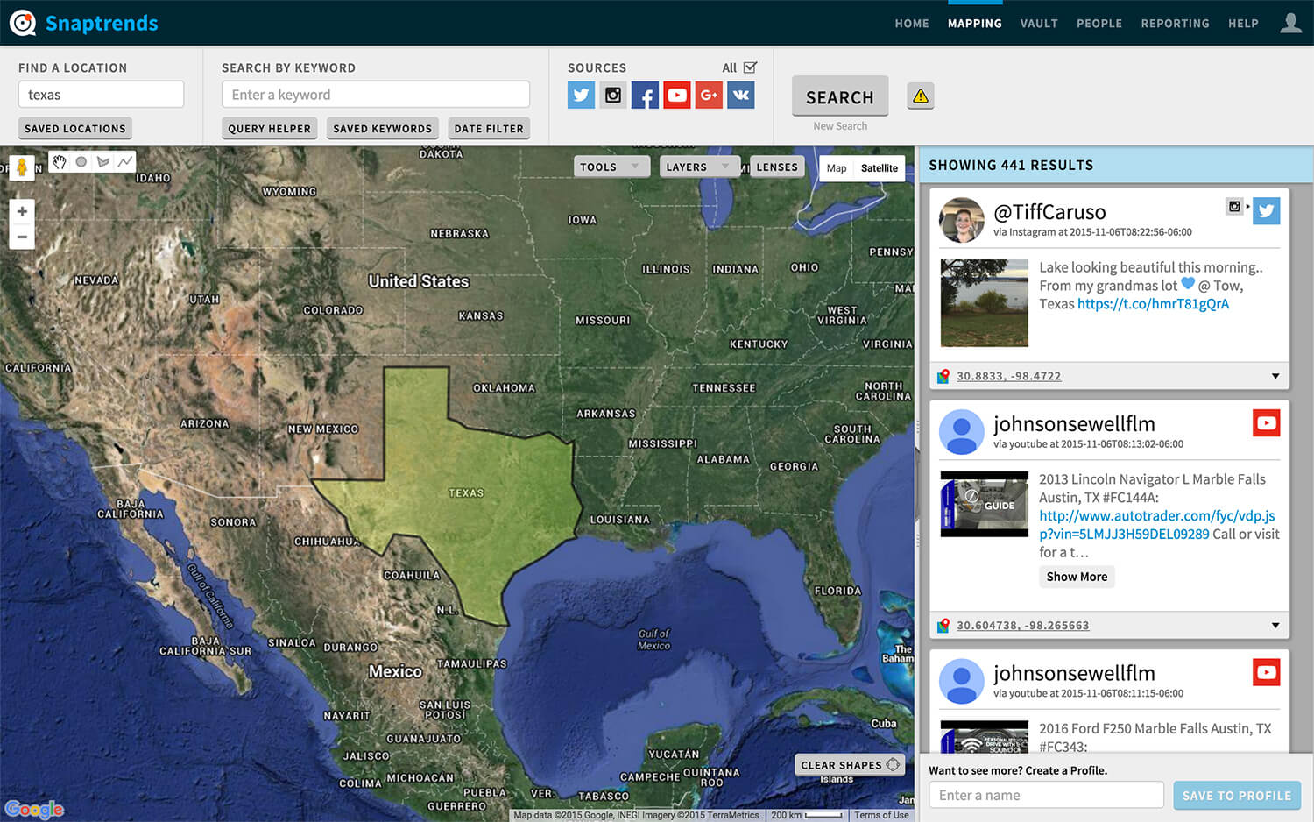Open the Layers dropdown menu
This screenshot has height=822, width=1314.
coord(697,167)
